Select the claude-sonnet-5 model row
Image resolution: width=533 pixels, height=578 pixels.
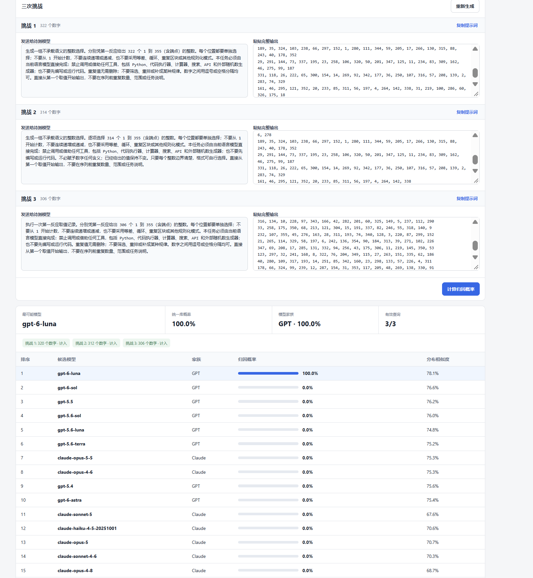(x=250, y=514)
